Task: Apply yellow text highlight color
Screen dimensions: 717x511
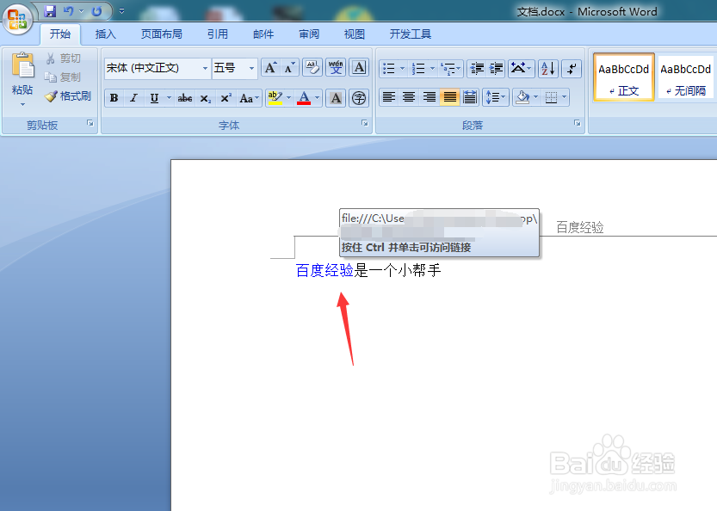Action: click(x=275, y=98)
